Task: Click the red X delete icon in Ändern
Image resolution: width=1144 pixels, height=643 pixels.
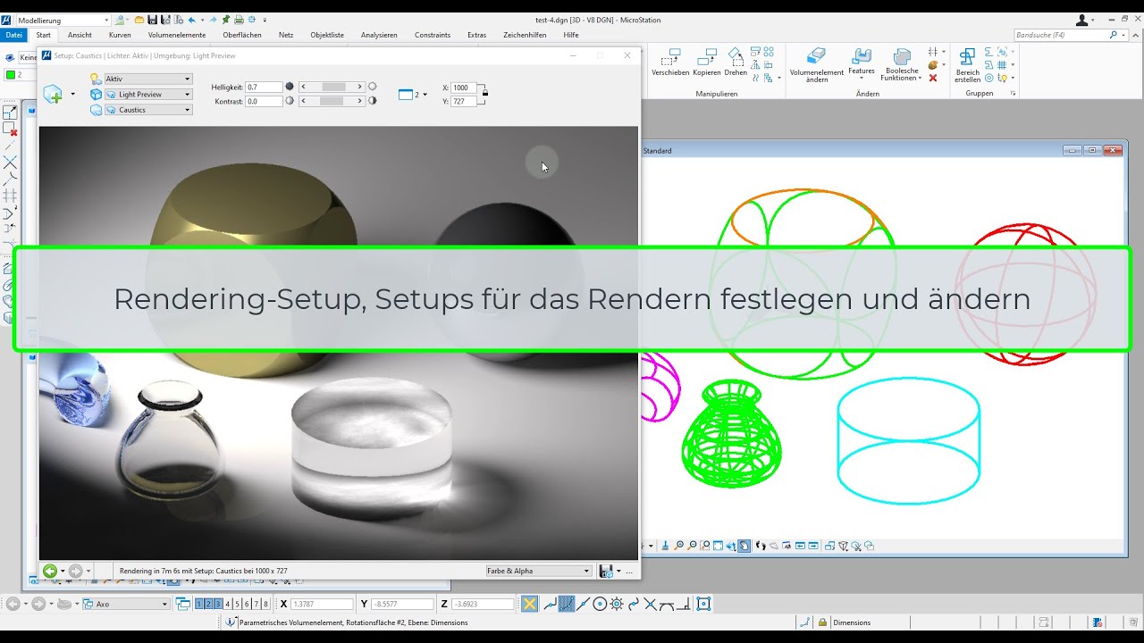Action: pyautogui.click(x=933, y=78)
